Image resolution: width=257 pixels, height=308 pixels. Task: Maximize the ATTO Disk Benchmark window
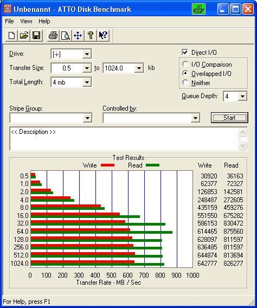pos(235,9)
